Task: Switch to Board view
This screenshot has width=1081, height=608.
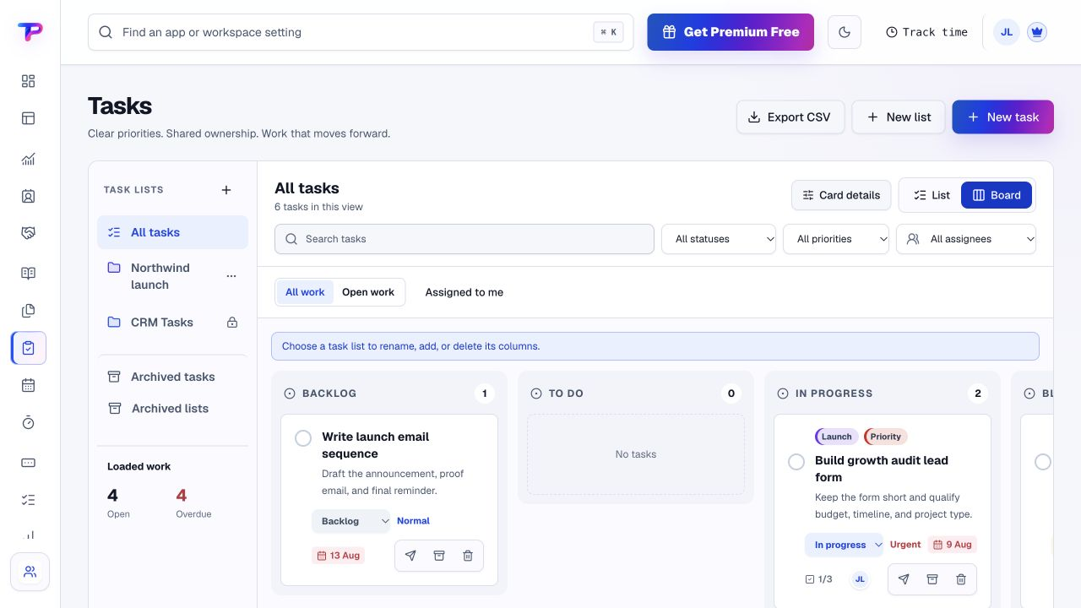Action: [997, 195]
